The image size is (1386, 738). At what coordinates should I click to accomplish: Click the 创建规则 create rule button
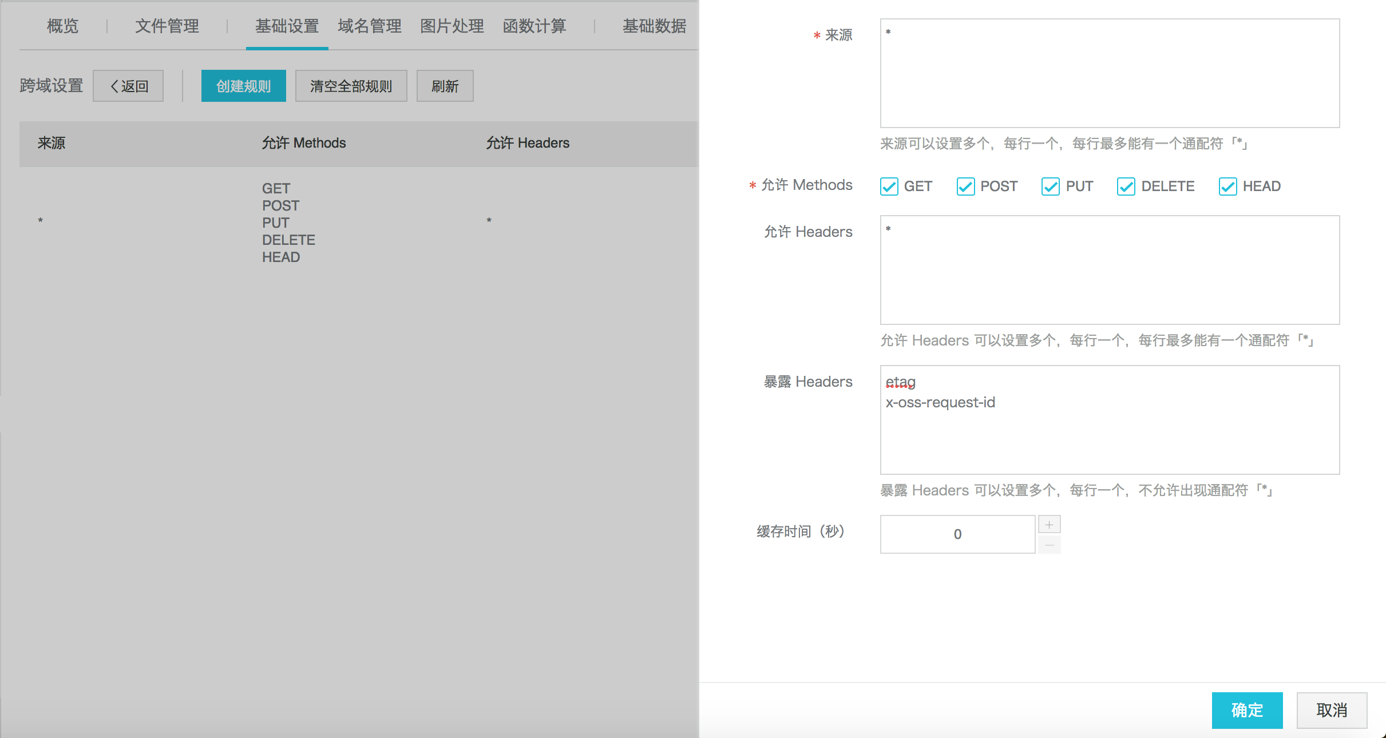coord(243,86)
